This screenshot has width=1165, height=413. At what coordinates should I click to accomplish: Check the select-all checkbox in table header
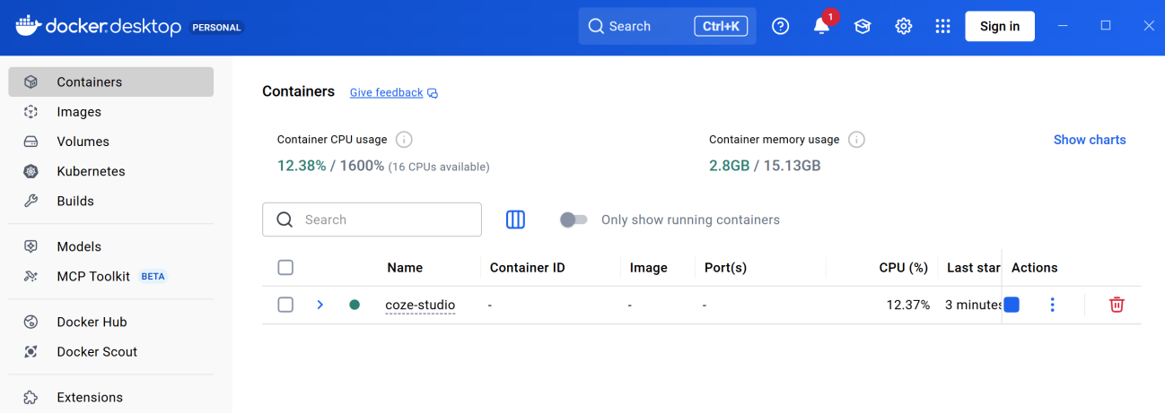(285, 267)
